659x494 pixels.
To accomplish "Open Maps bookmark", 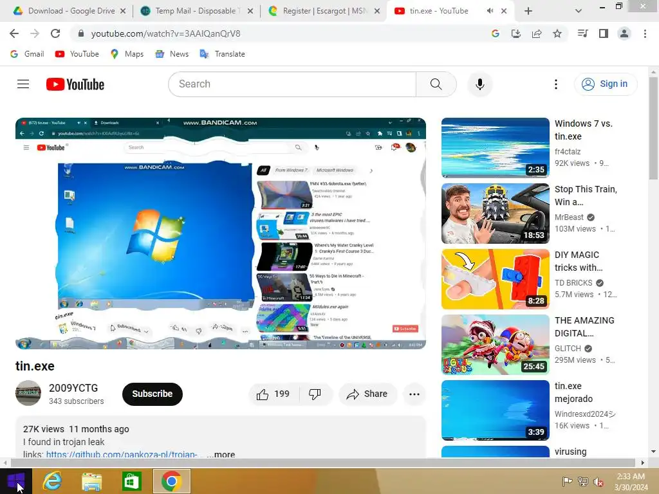I will 127,54.
